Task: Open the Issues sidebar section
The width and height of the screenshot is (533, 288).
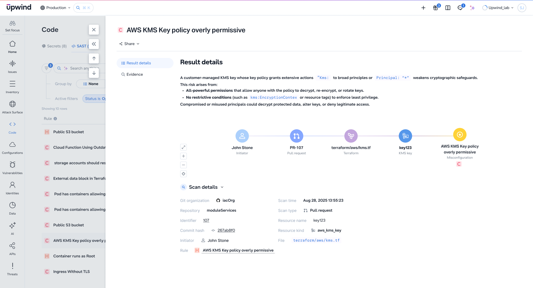Action: [x=12, y=67]
